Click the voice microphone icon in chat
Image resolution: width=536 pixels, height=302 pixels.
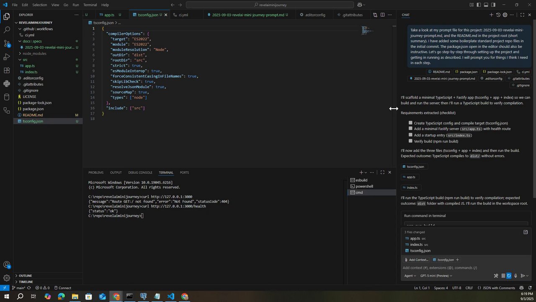pos(515,276)
